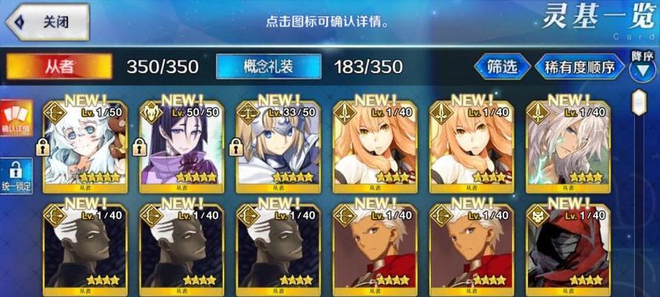Click the Archer class icon on first card
Viewport: 660px width, 297px height.
pos(55,113)
